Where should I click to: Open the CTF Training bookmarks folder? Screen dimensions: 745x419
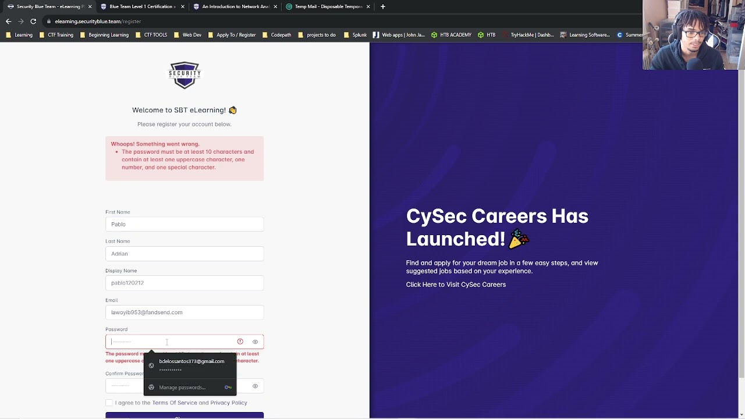click(56, 35)
